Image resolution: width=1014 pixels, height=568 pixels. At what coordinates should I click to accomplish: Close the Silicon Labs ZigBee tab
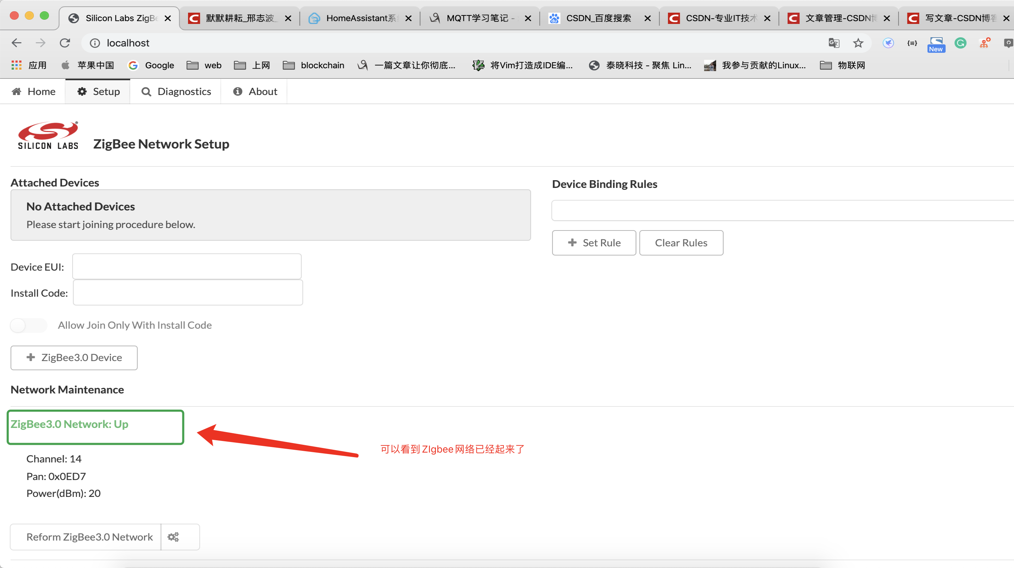point(168,18)
